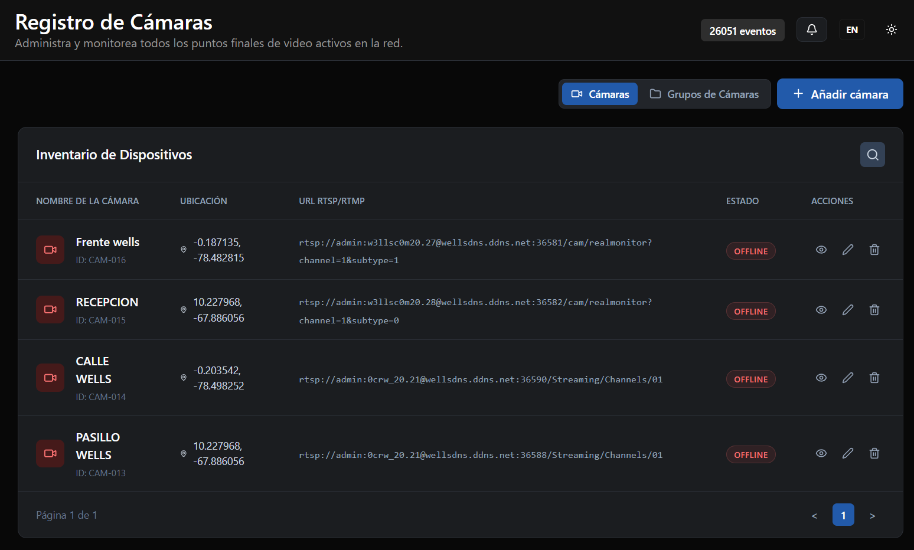Delete the Frente wells camera
This screenshot has width=914, height=550.
(874, 250)
